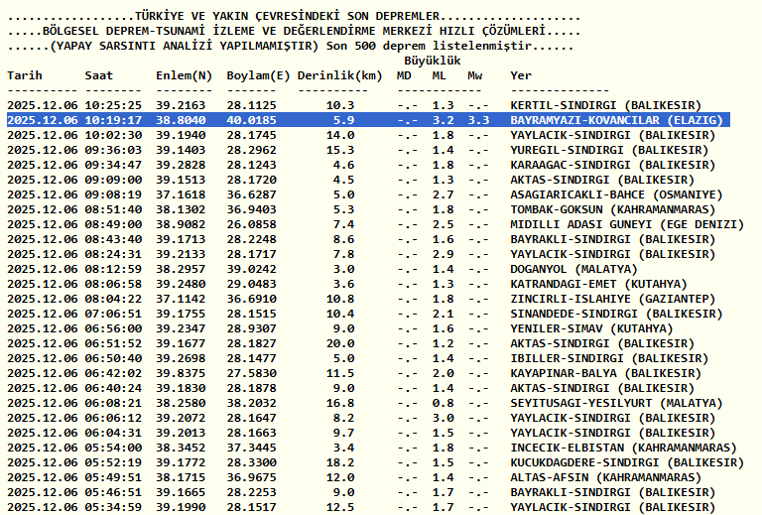Screen dimensions: 762x515
Task: Click BAYRAKLI-SINDIRGI row at 08:43:40
Action: 613,239
